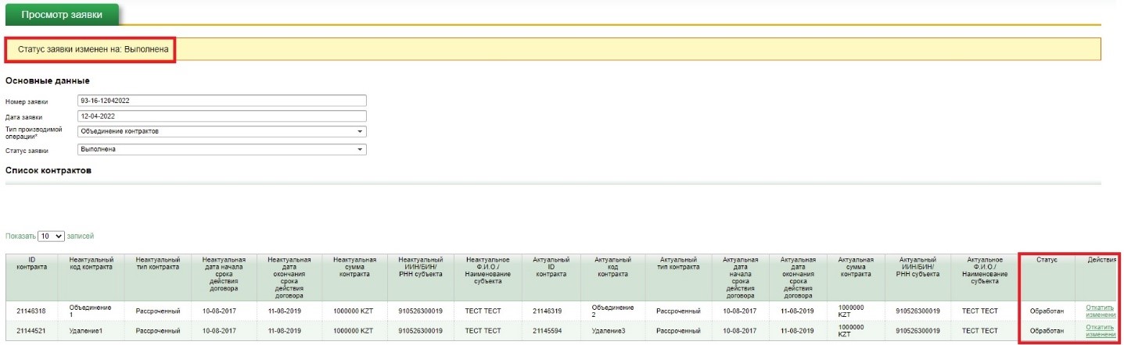
Task: Open the 'Статус заявки' dropdown
Action: (x=222, y=149)
